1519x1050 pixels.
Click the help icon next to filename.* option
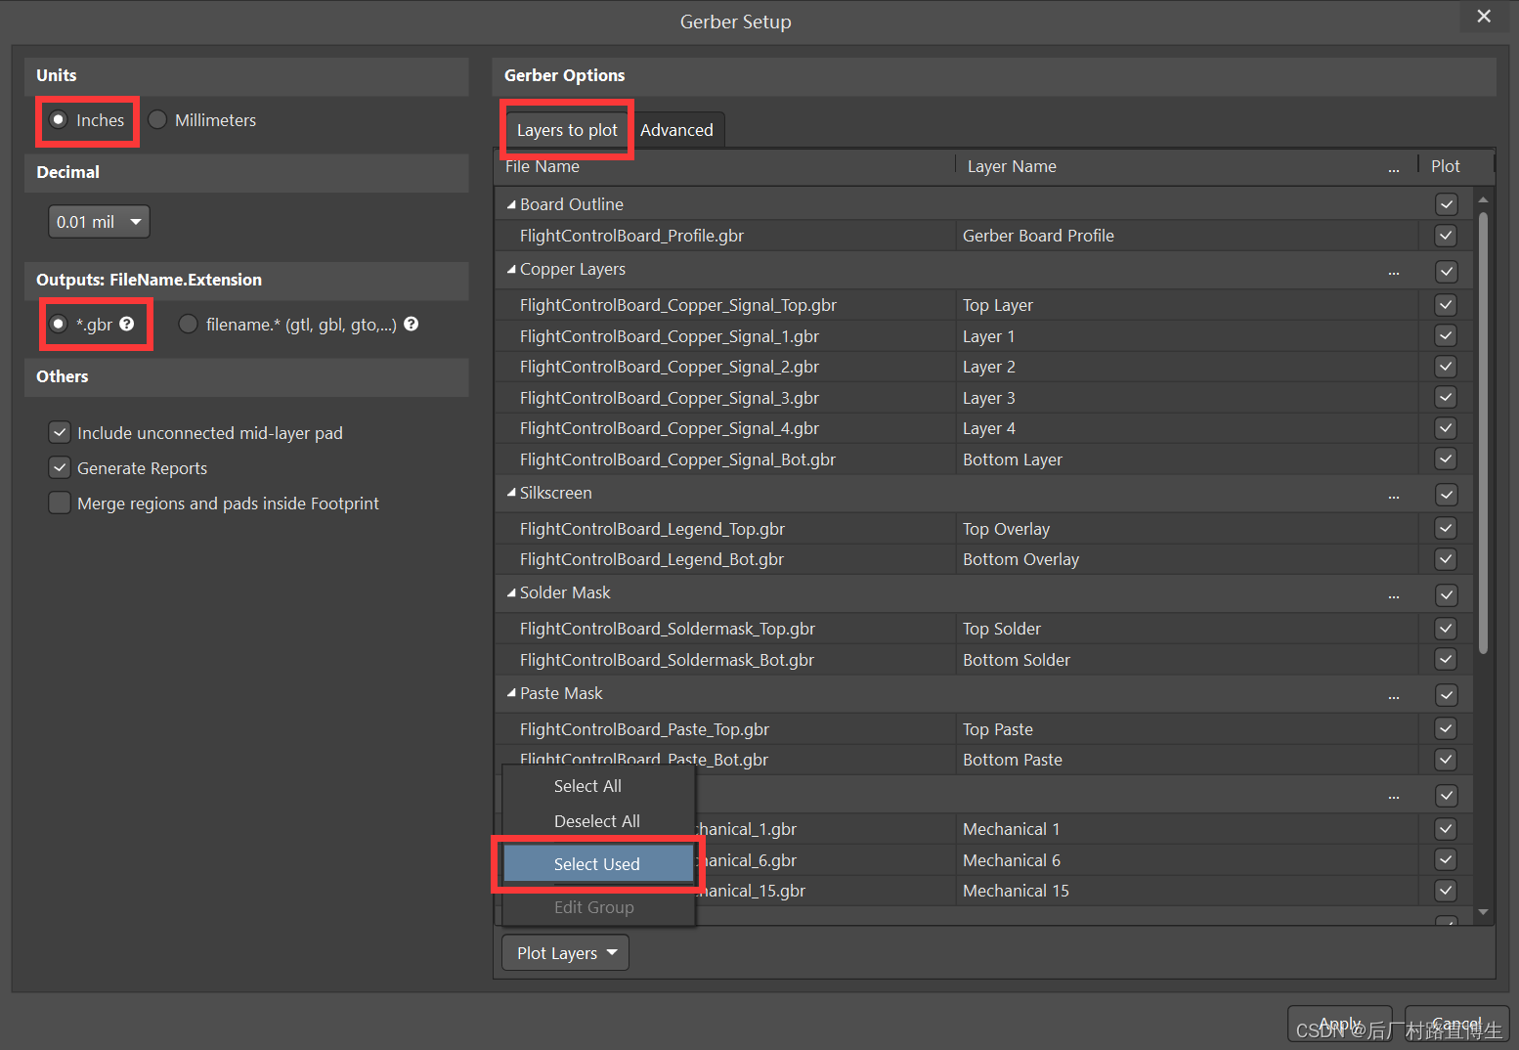(412, 324)
